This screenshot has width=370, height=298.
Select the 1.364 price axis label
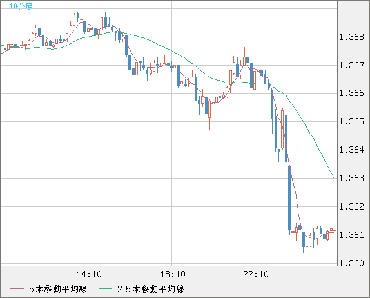pyautogui.click(x=351, y=150)
